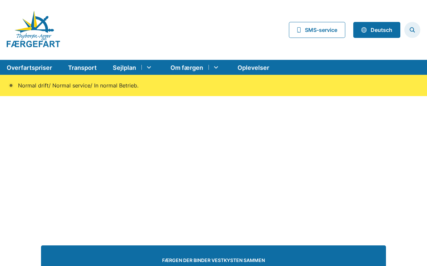Click the 'Færgen der binder vestkysten sammen' heading
This screenshot has width=427, height=266.
point(213,260)
